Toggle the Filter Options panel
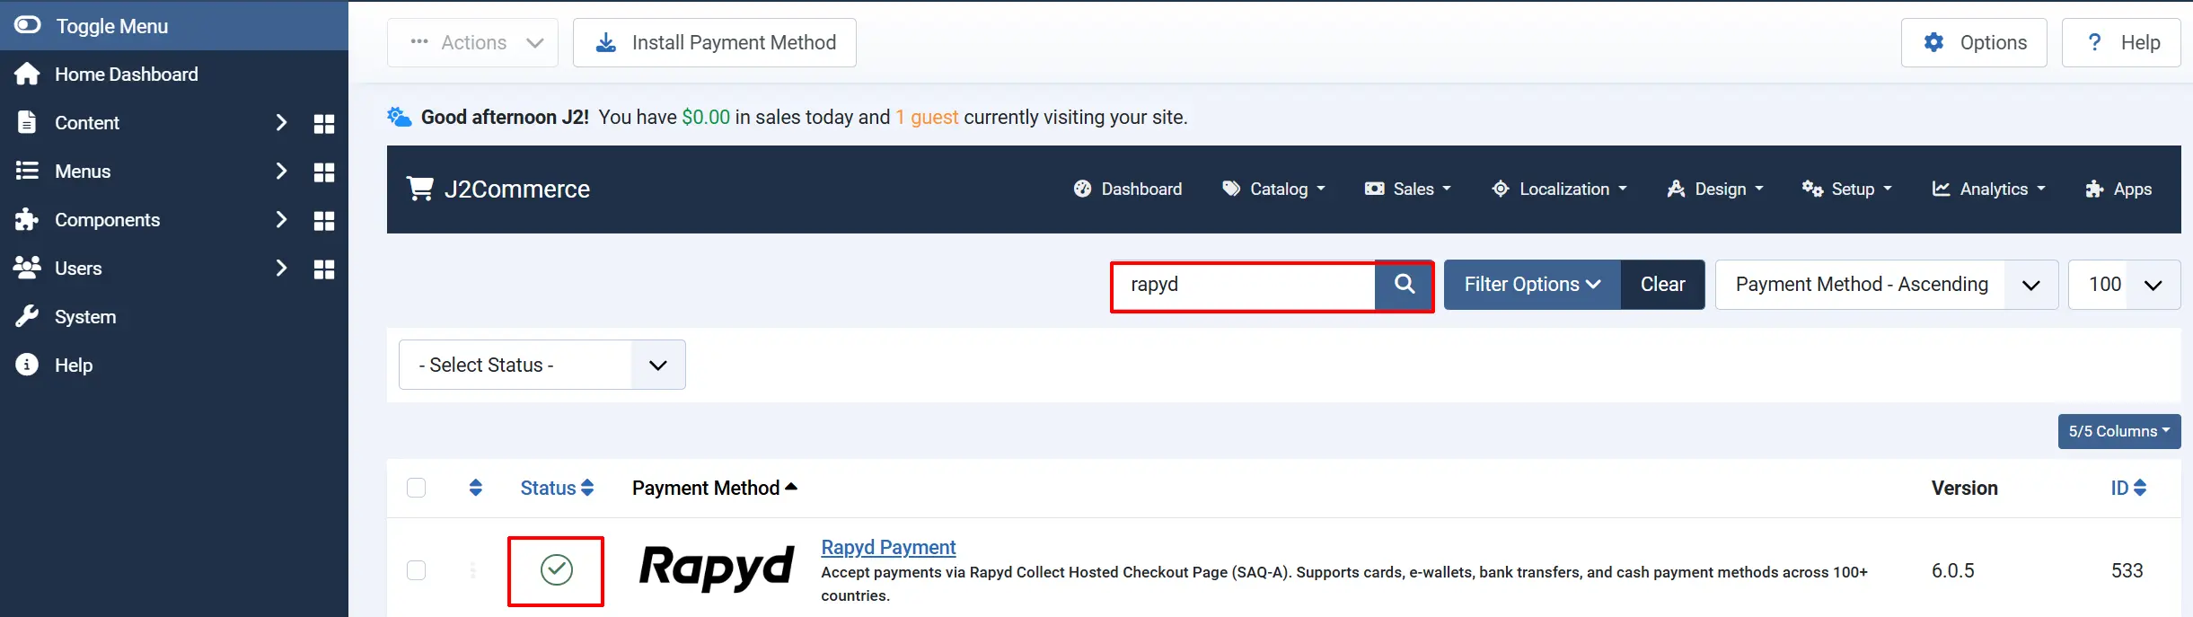Screen dimensions: 2193x617 1532,285
